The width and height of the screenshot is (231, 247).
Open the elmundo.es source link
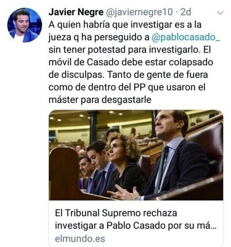[x=80, y=239]
